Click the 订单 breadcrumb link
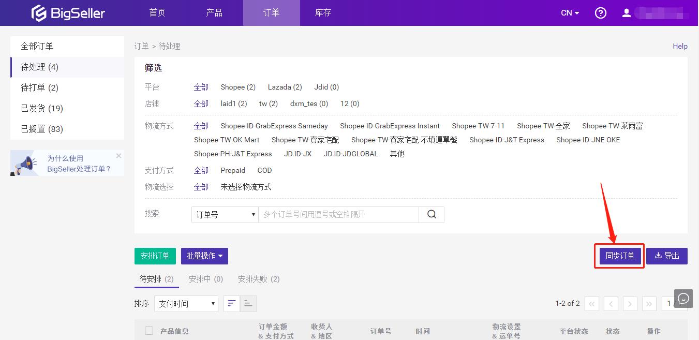Image resolution: width=699 pixels, height=340 pixels. pyautogui.click(x=141, y=47)
